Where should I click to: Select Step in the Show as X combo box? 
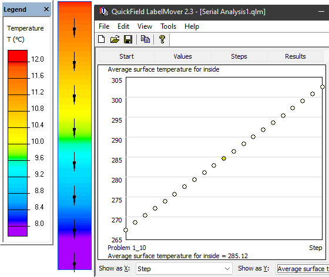[x=184, y=268]
